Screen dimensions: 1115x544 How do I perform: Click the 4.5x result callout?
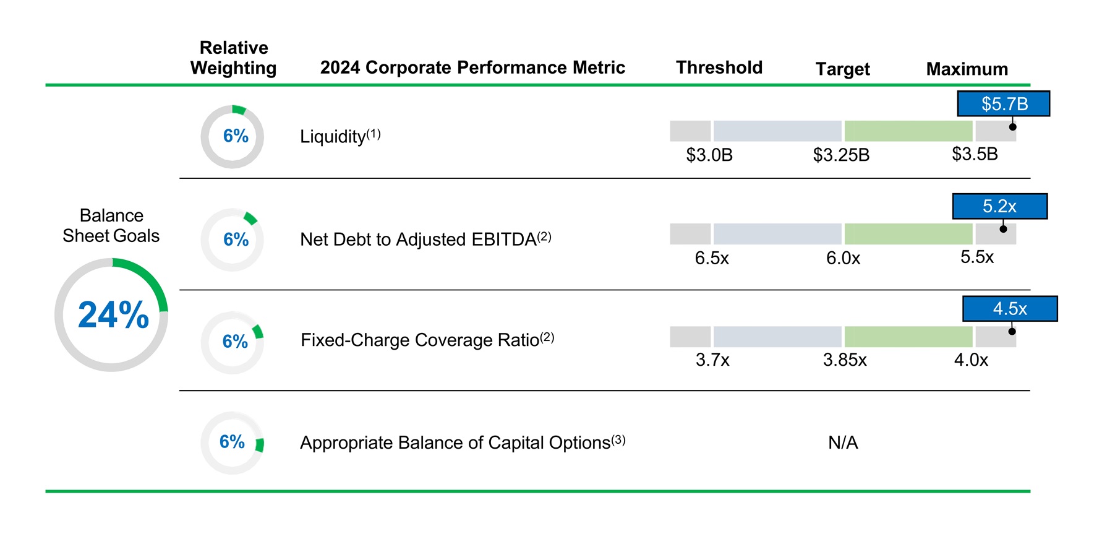1009,309
